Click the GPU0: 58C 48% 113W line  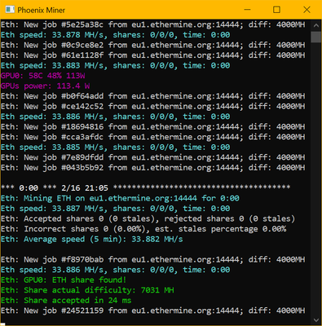(43, 76)
